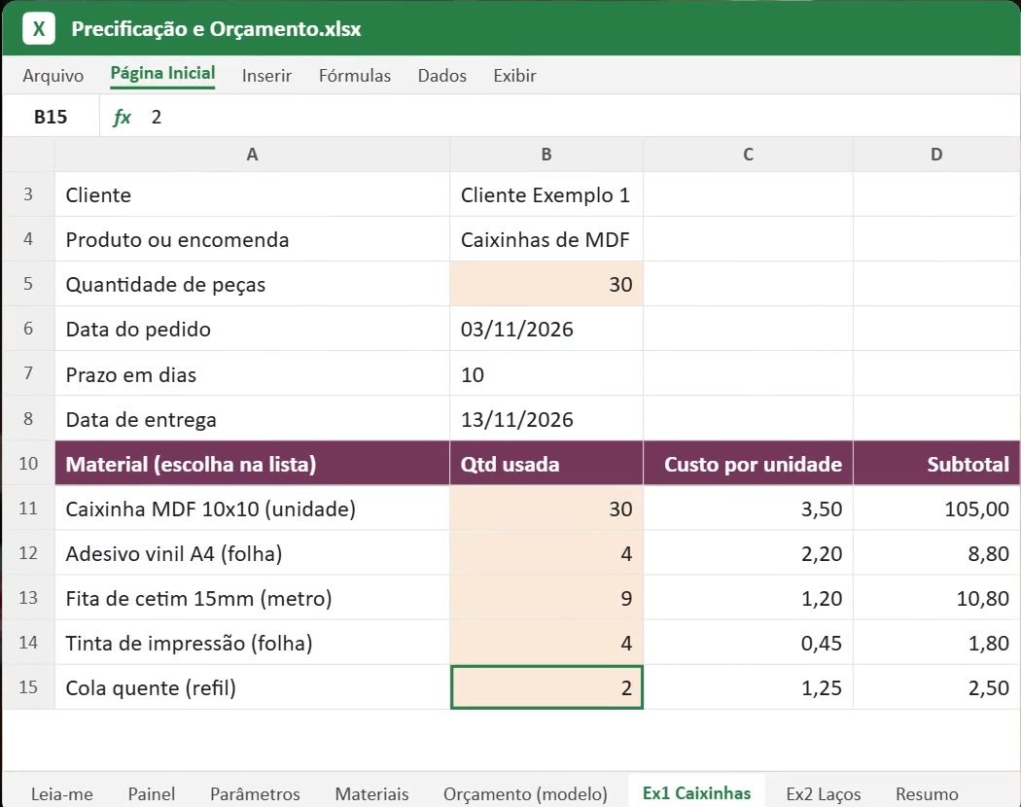This screenshot has width=1021, height=807.
Task: Select column A header
Action: coord(252,155)
